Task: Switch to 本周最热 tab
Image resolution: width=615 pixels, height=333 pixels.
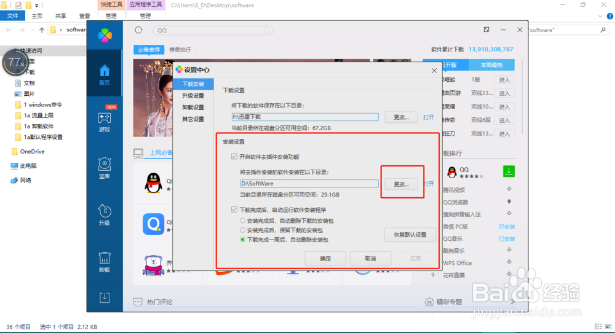Action: coord(491,65)
